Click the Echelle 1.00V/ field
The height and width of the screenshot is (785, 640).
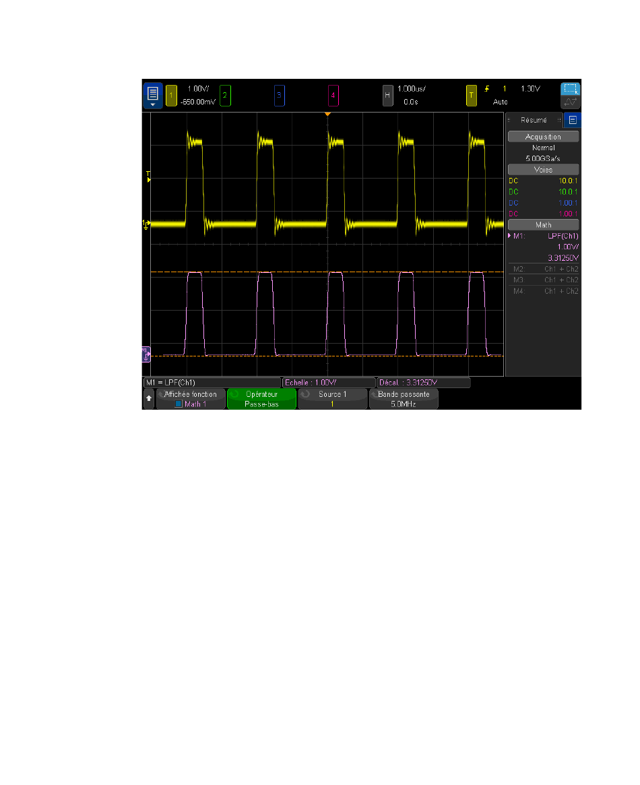(x=329, y=383)
